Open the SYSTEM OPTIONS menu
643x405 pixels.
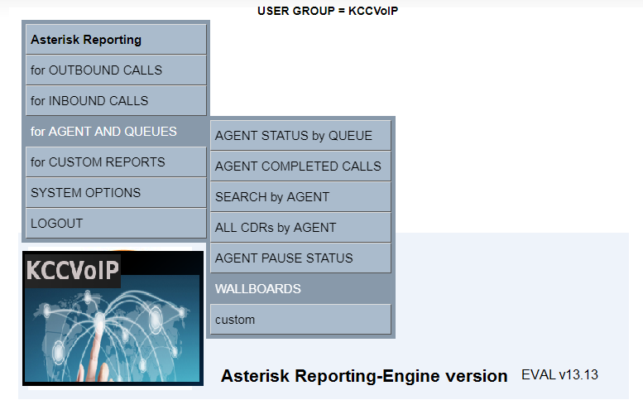coord(116,192)
